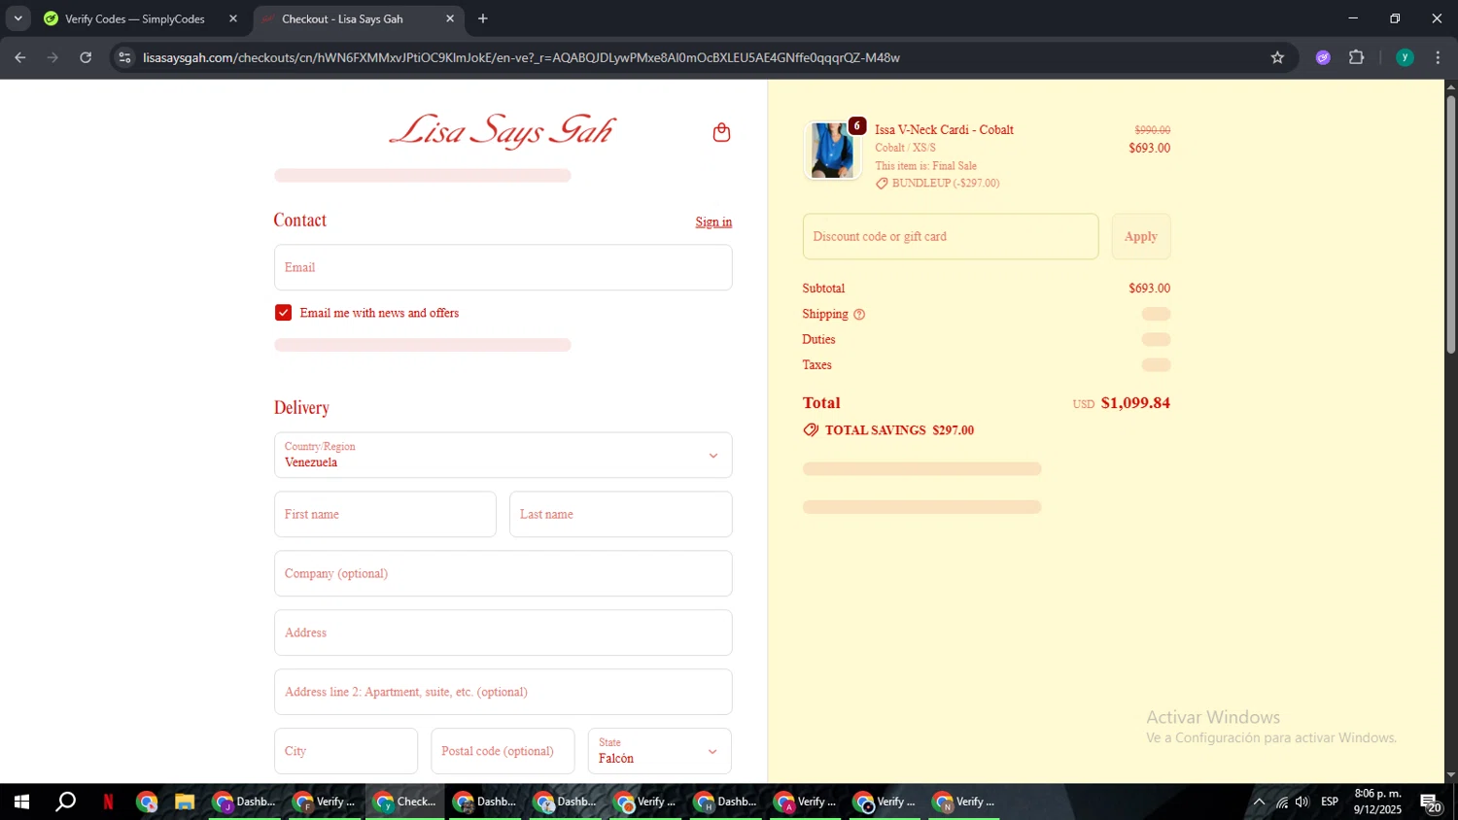Click the Apply discount button
Image resolution: width=1458 pixels, height=820 pixels.
tap(1141, 236)
